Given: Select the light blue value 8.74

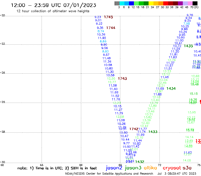Looking at the screenshot, I should click(101, 31).
